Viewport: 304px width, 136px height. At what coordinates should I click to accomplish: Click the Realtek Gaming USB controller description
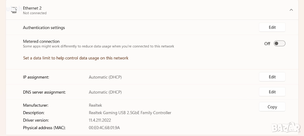(x=130, y=113)
